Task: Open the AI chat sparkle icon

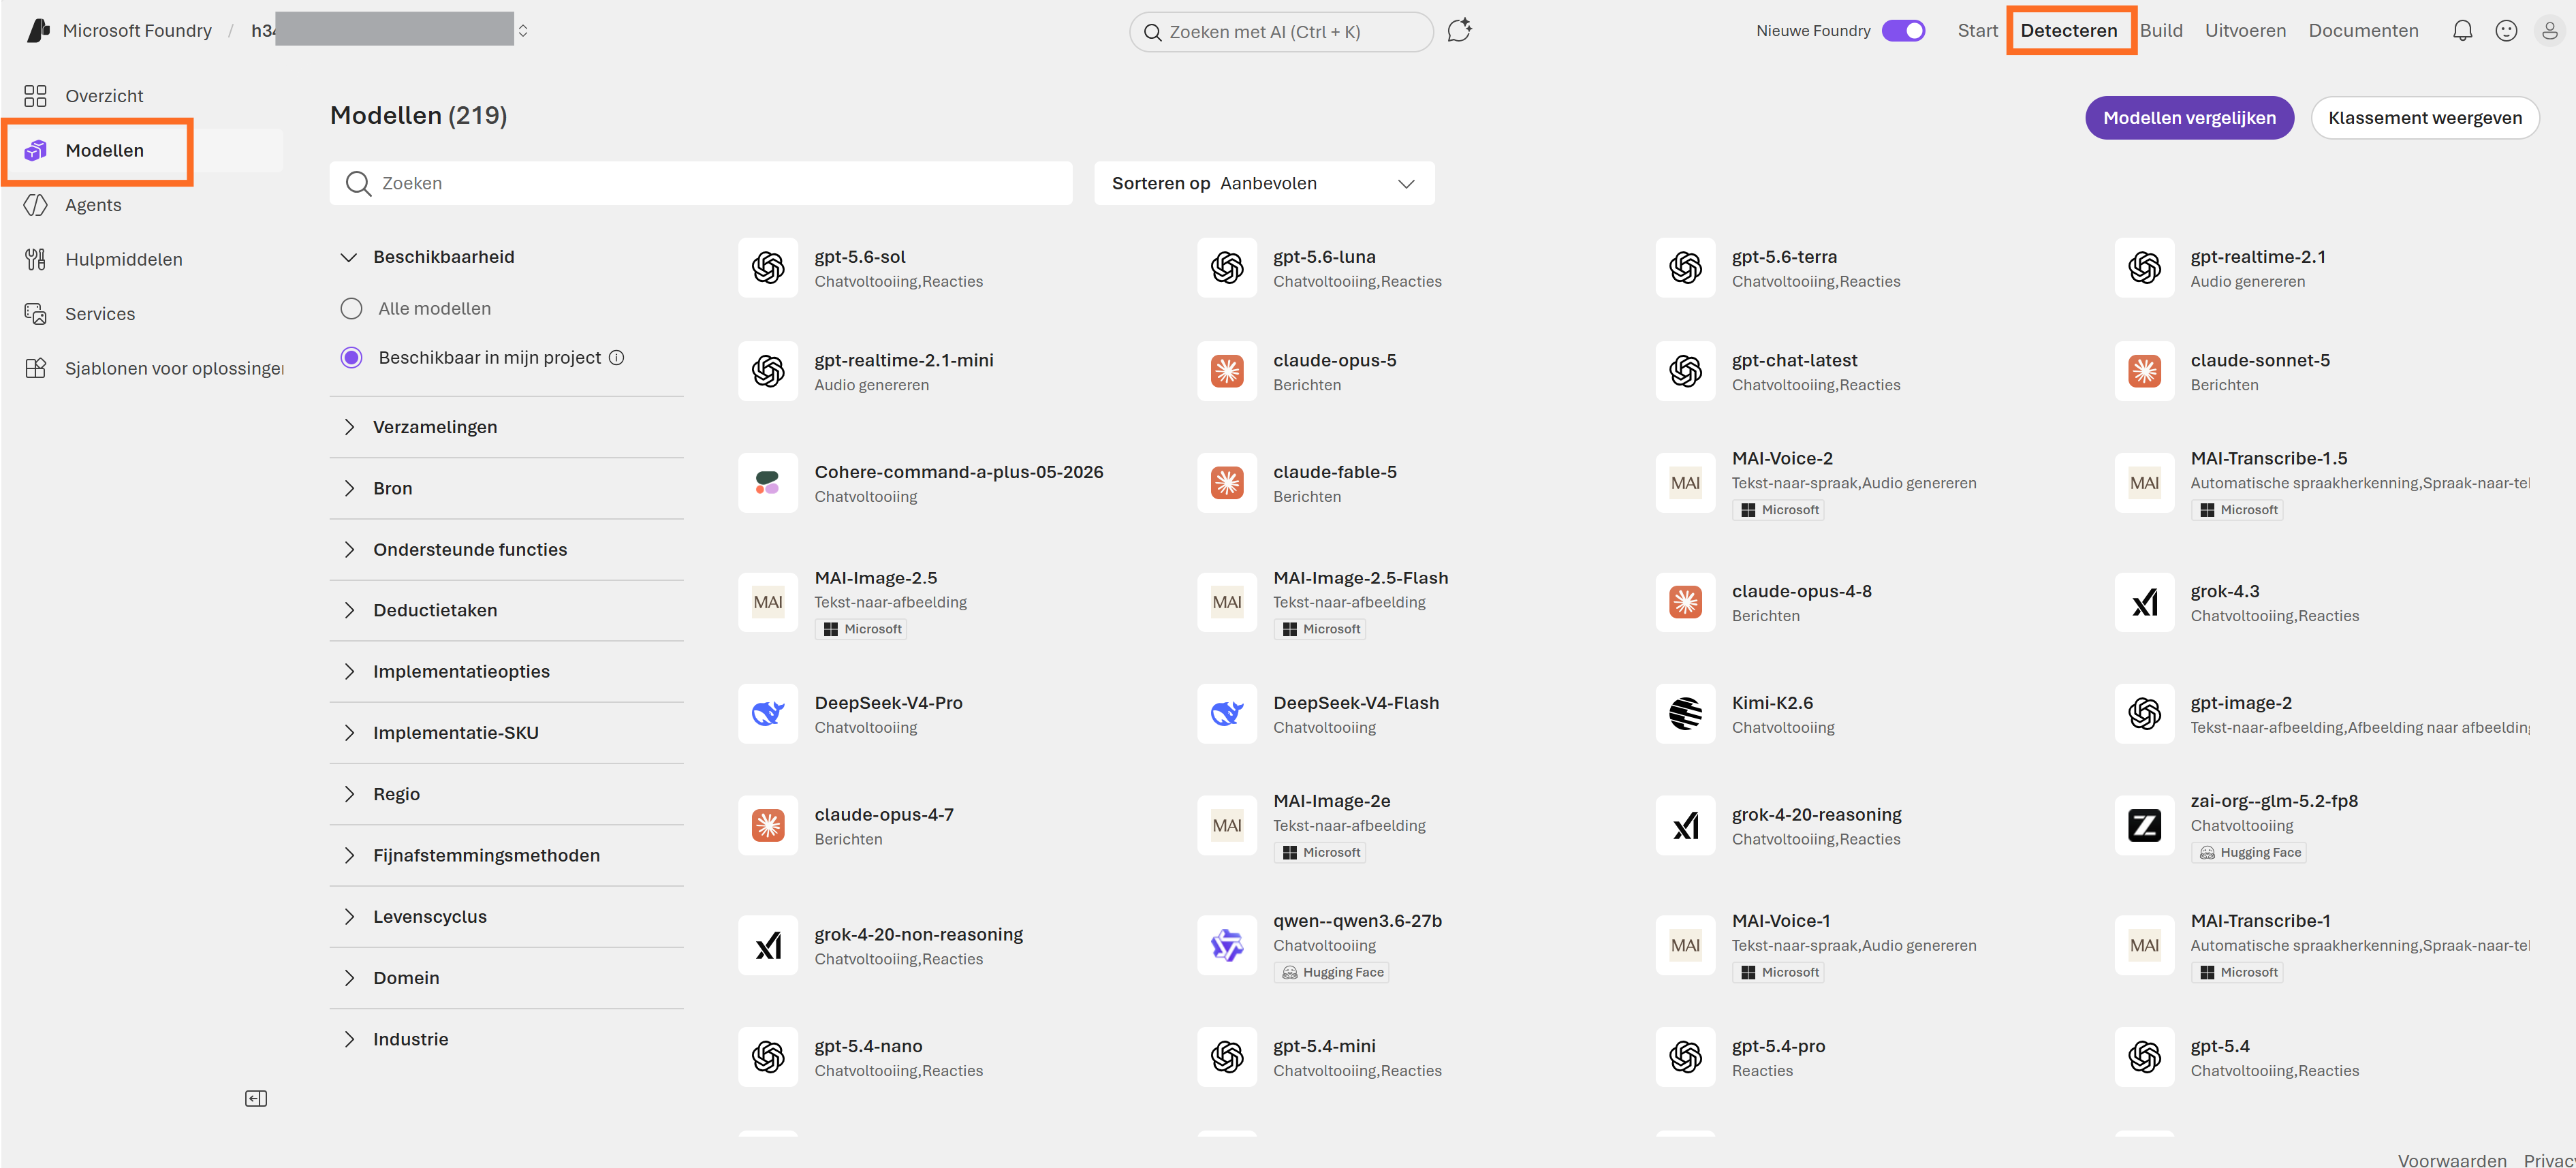Action: point(1459,31)
